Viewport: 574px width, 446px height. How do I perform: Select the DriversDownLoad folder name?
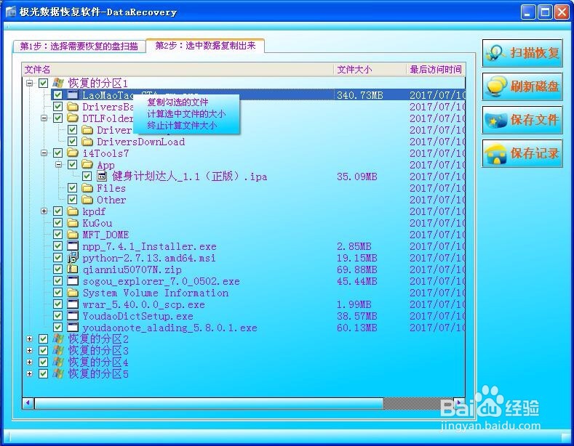click(140, 142)
